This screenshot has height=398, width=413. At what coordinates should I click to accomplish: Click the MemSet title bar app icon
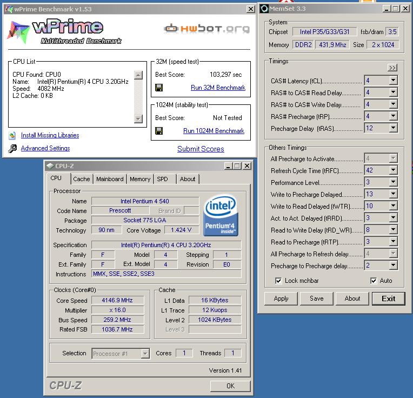pyautogui.click(x=264, y=9)
